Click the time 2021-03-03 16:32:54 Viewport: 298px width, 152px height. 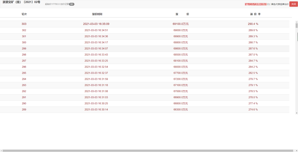coord(96,67)
